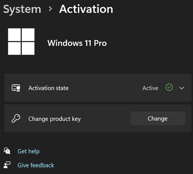The height and width of the screenshot is (174, 193).
Task: Click the Get help chat icon
Action: coord(7,151)
